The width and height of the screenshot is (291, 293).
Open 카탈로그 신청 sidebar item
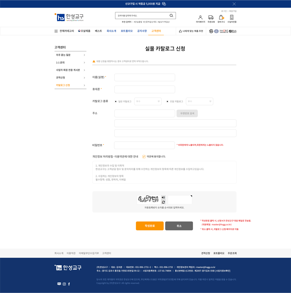(x=70, y=85)
